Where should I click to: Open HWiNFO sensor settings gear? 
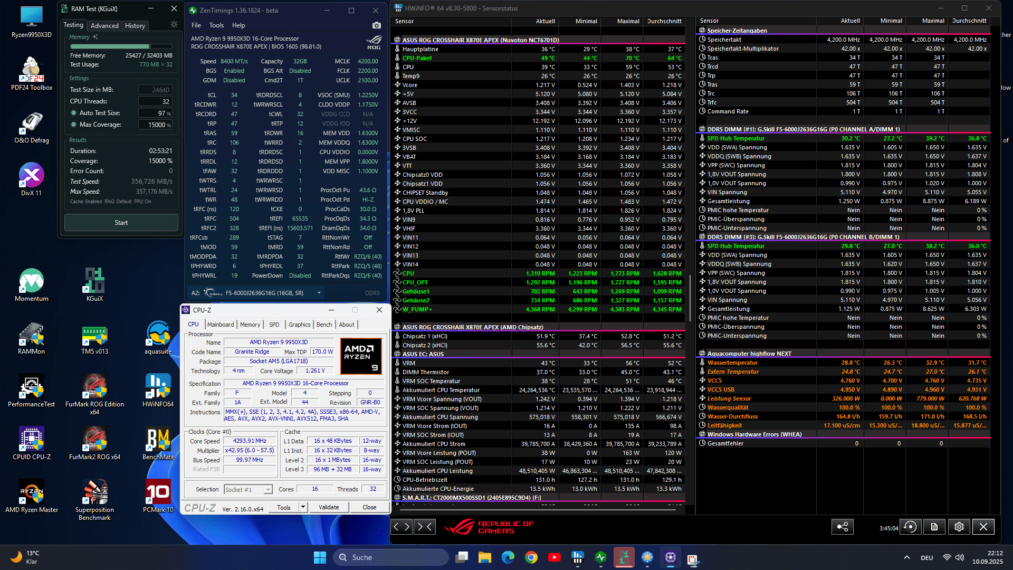pyautogui.click(x=959, y=527)
